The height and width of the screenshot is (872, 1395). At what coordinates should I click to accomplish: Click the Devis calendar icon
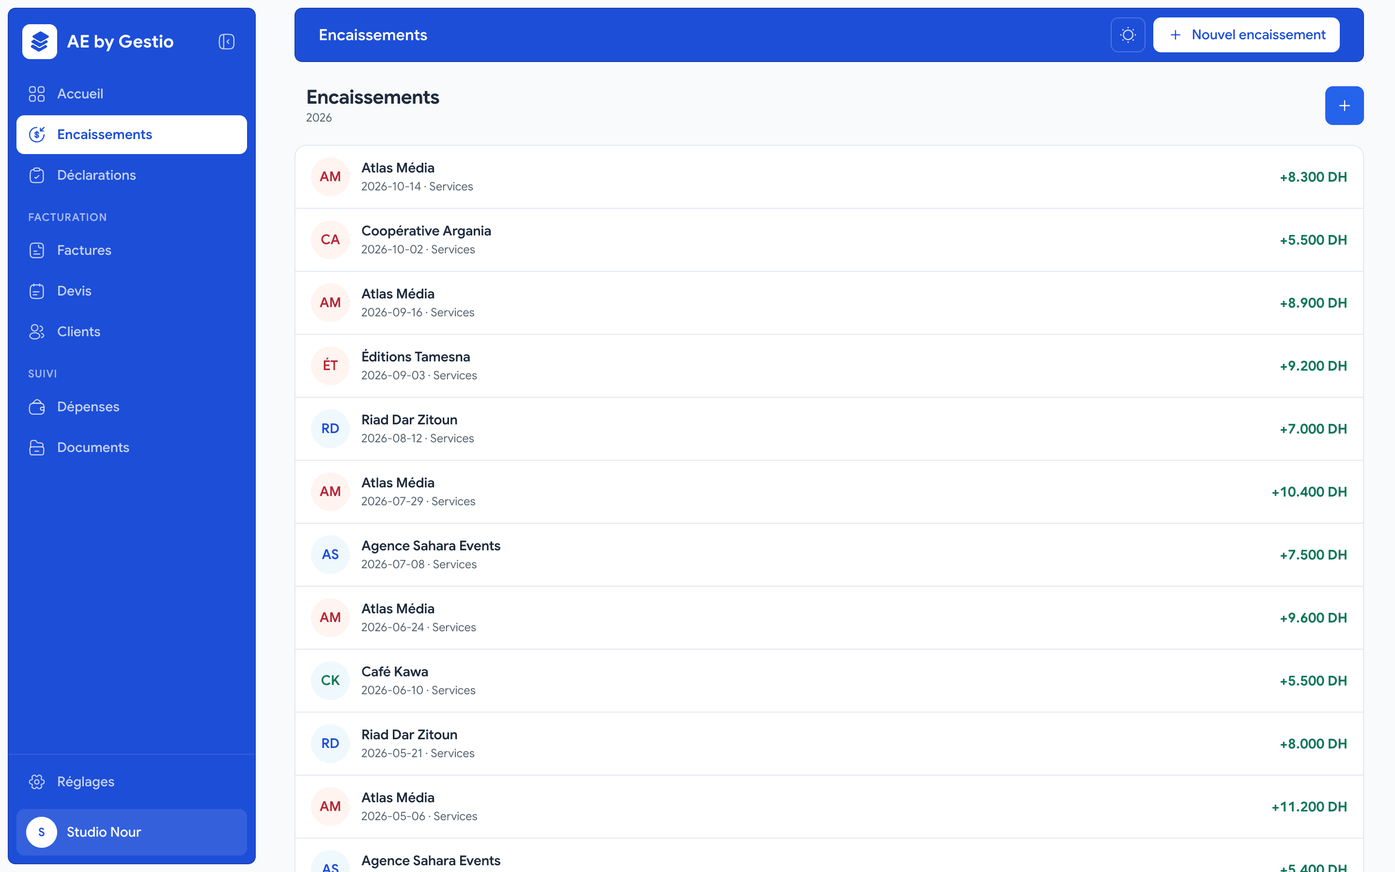coord(37,291)
